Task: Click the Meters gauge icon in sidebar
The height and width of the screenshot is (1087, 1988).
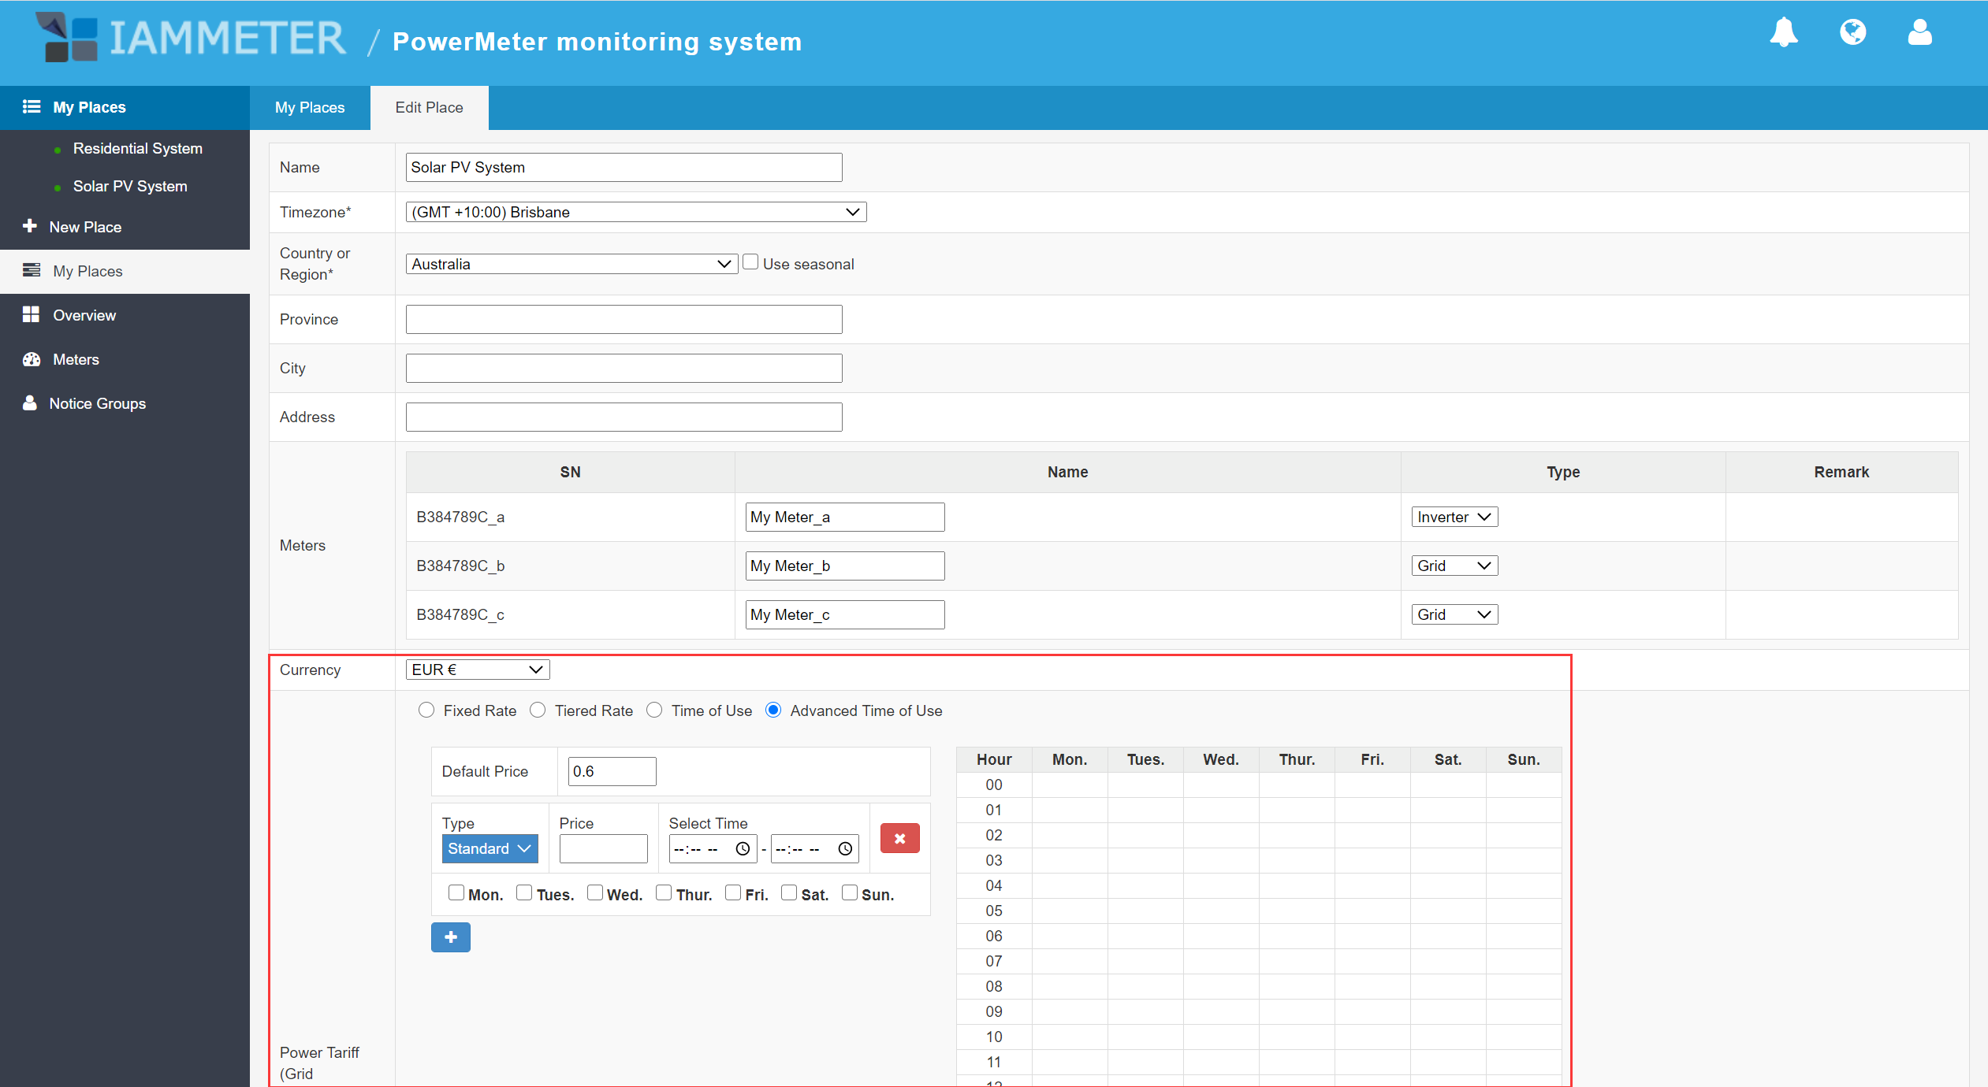Action: [x=32, y=359]
